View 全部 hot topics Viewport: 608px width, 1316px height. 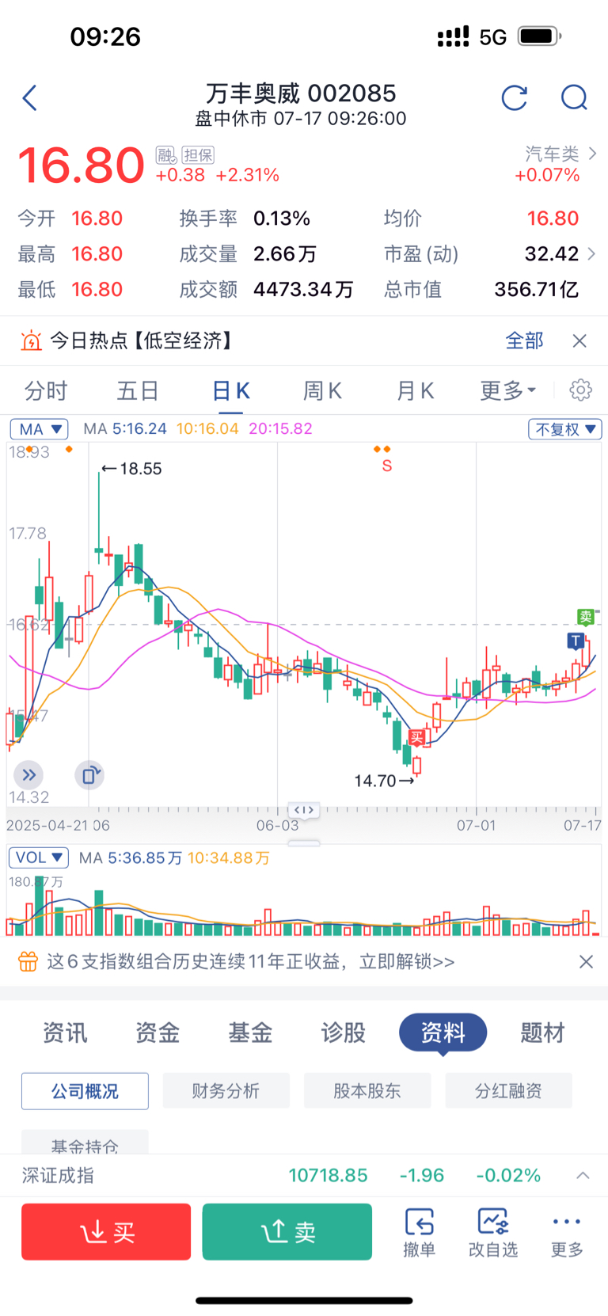(x=524, y=341)
